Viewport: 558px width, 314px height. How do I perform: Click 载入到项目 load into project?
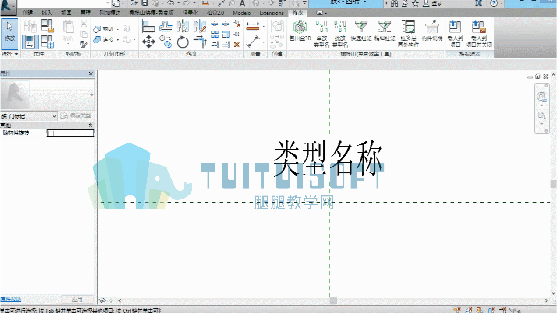[x=455, y=34]
